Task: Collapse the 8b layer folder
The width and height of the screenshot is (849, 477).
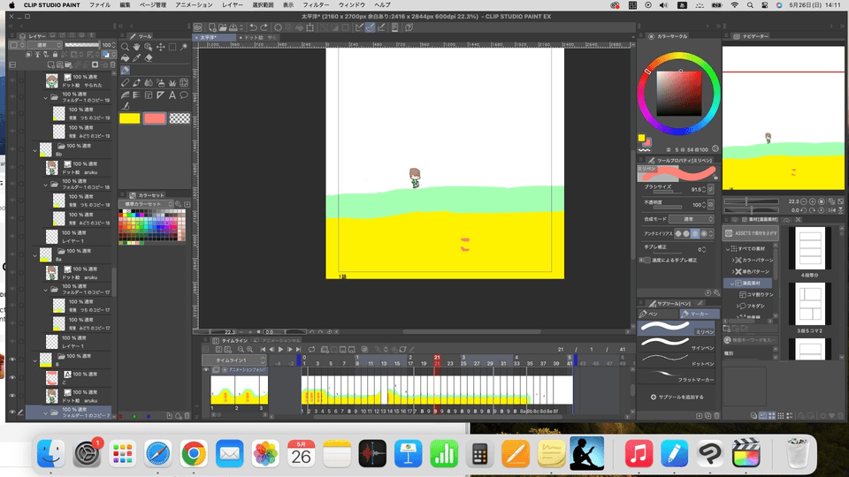Action: coord(35,150)
